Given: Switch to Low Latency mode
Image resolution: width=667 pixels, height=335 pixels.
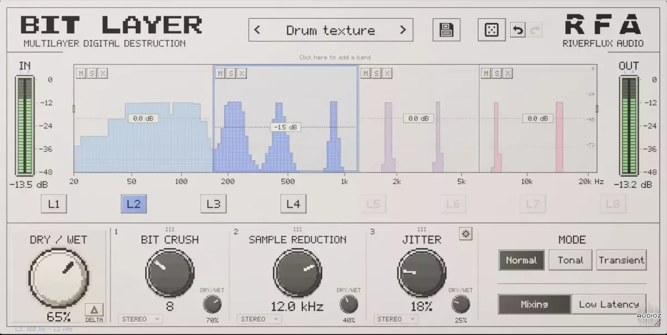Looking at the screenshot, I should 609,304.
